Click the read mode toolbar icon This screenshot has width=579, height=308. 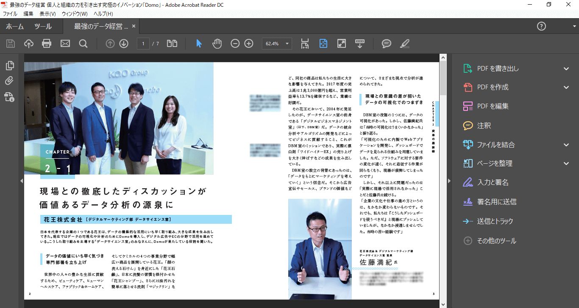(x=360, y=43)
